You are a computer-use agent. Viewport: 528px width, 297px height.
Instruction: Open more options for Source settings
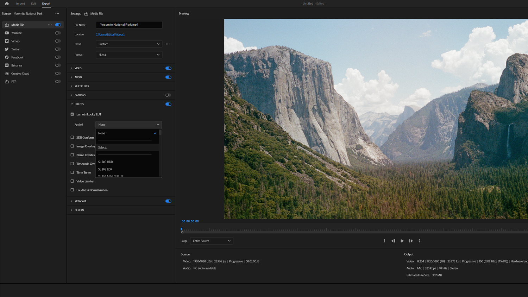(x=57, y=13)
